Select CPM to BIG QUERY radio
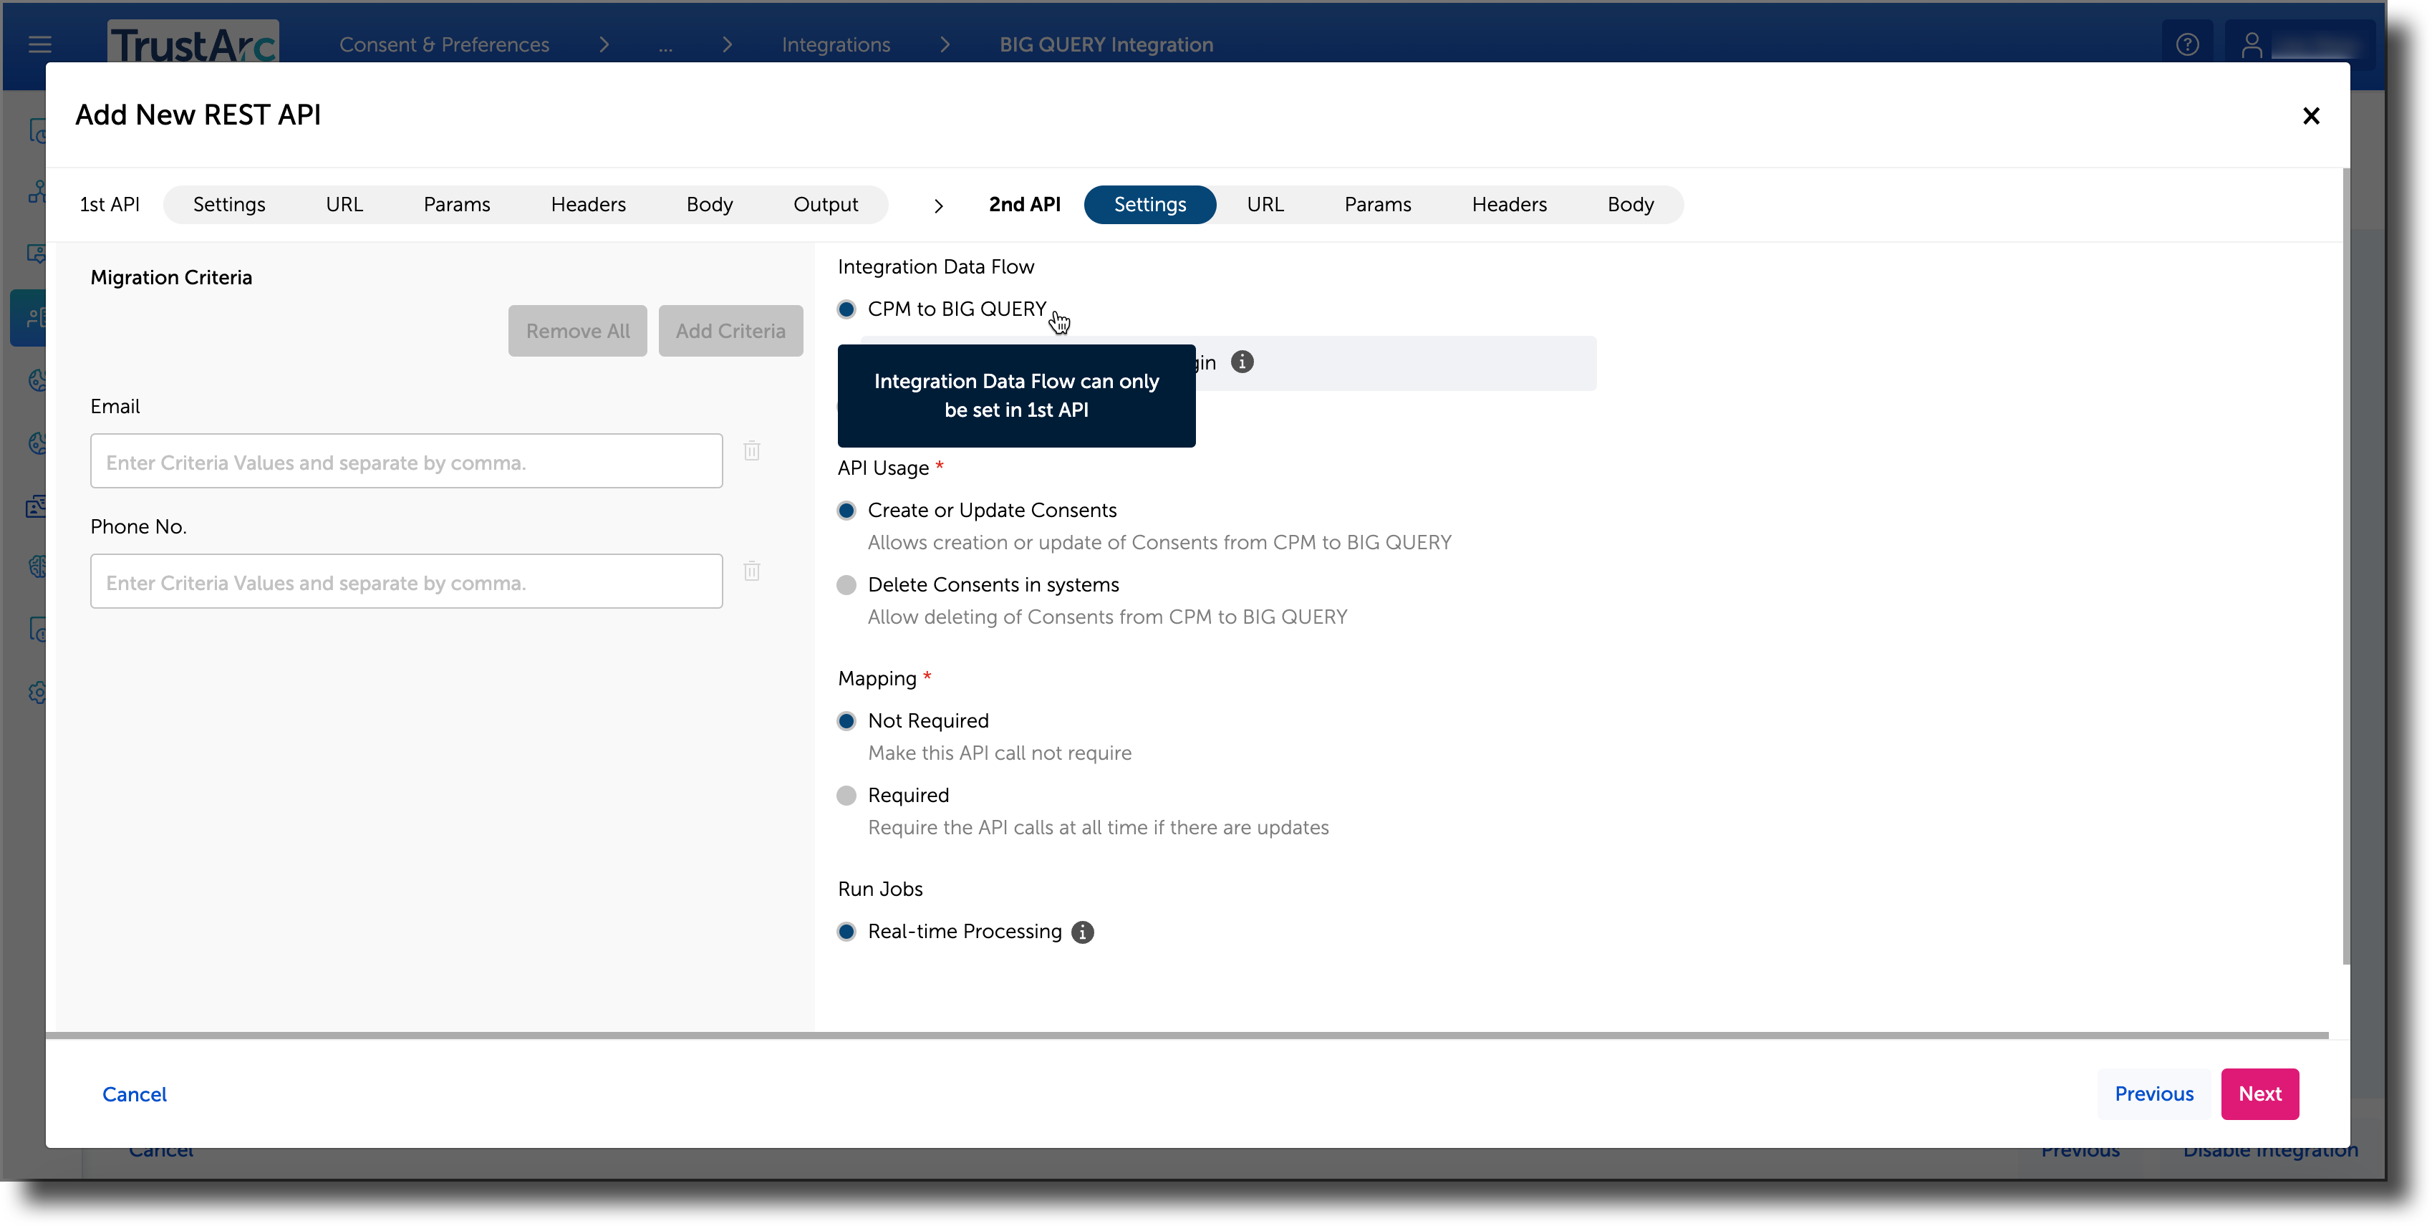 coord(846,309)
